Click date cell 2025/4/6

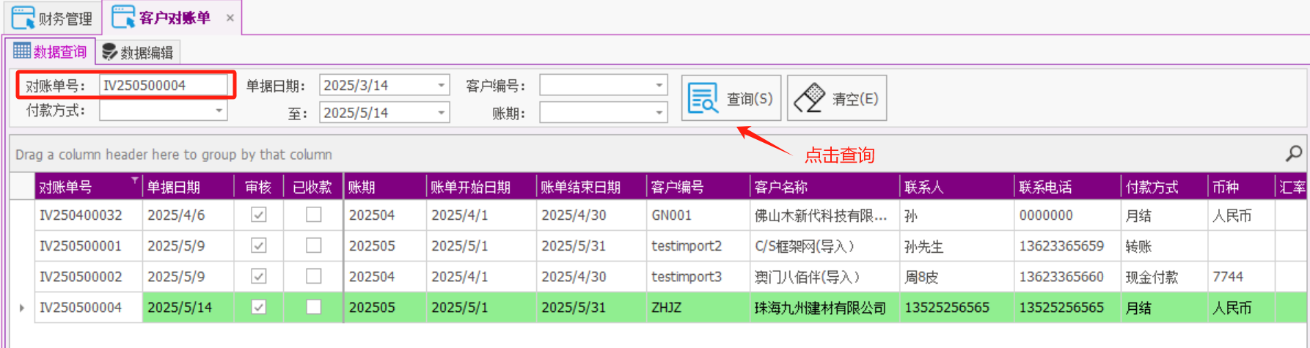[188, 215]
